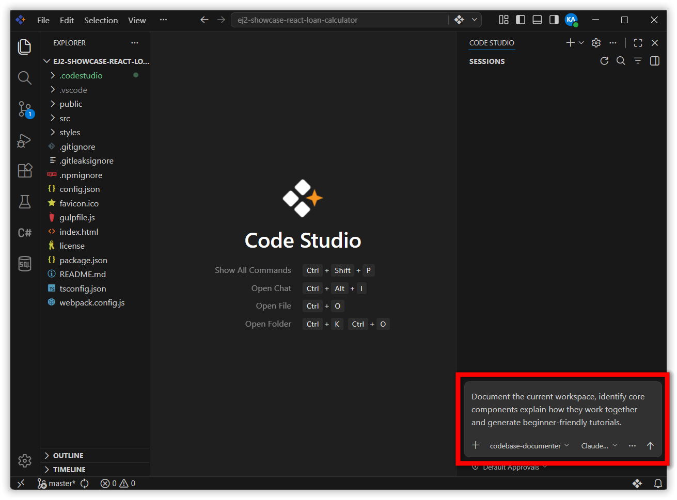This screenshot has height=500, width=677.
Task: Expand the TIMELINE section
Action: coord(69,470)
